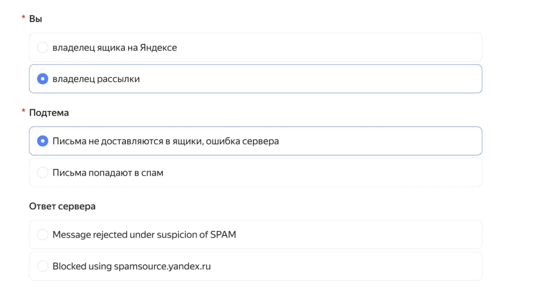Choose the 'Письма попадают в спам' radio circle
Image resolution: width=534 pixels, height=294 pixels.
42,172
